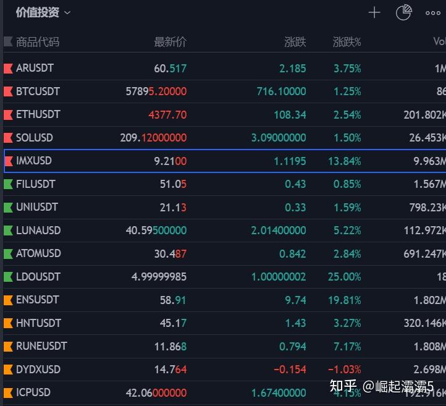Screen dimensions: 446x406
Task: Click the -1.03% change for DYDXUSD
Action: click(x=345, y=370)
